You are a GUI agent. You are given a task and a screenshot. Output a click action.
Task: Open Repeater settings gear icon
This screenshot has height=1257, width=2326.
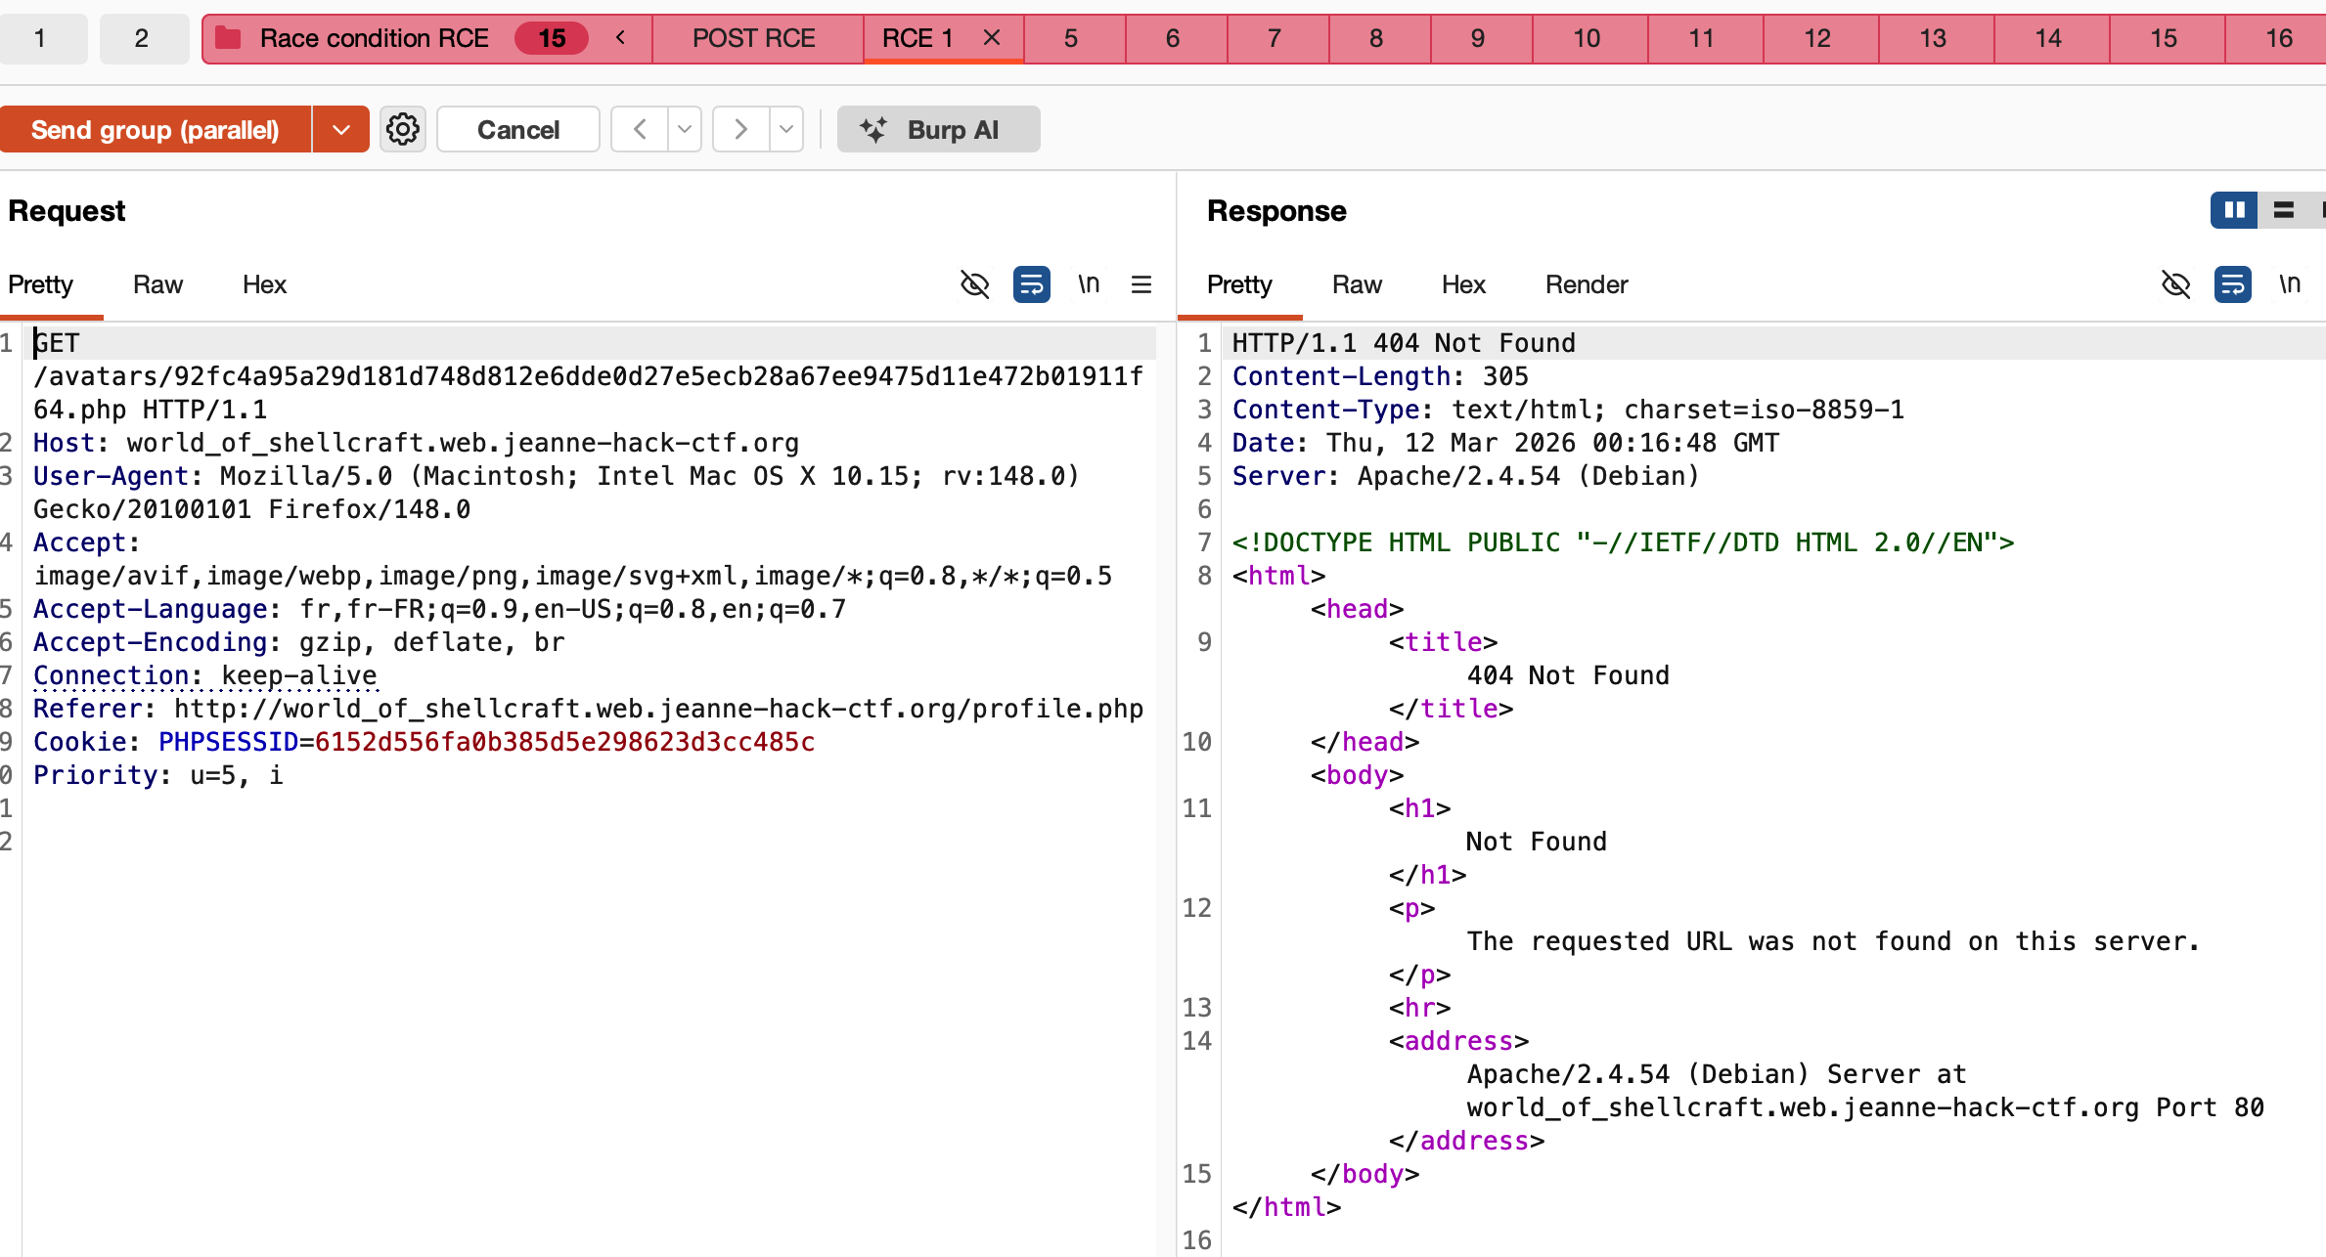[x=403, y=129]
